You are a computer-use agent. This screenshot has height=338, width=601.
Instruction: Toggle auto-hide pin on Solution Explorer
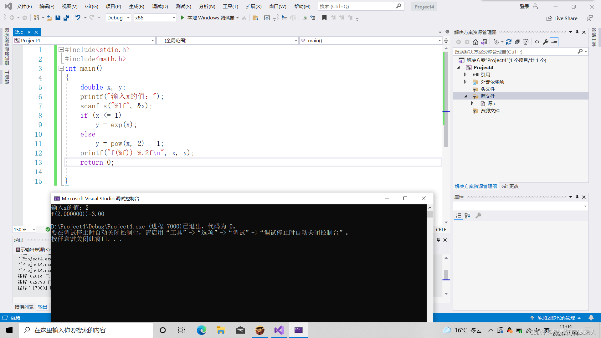point(577,32)
